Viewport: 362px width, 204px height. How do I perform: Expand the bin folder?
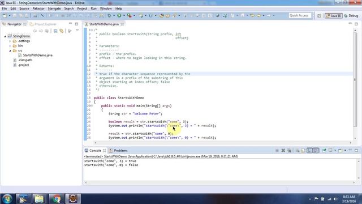click(10, 46)
